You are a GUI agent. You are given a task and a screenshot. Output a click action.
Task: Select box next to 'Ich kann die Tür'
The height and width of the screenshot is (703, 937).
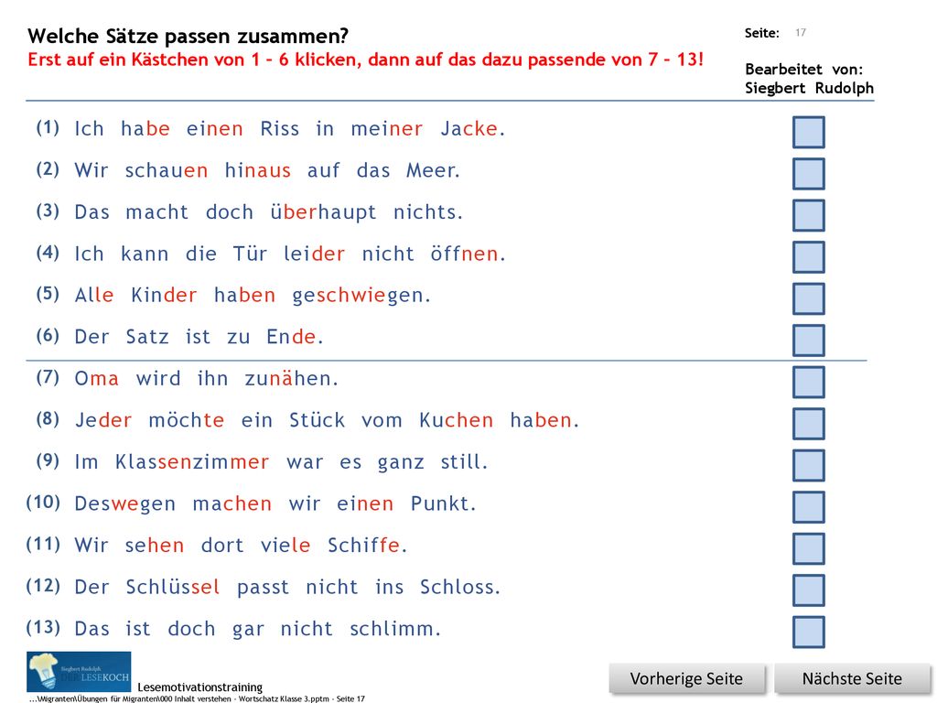point(809,257)
